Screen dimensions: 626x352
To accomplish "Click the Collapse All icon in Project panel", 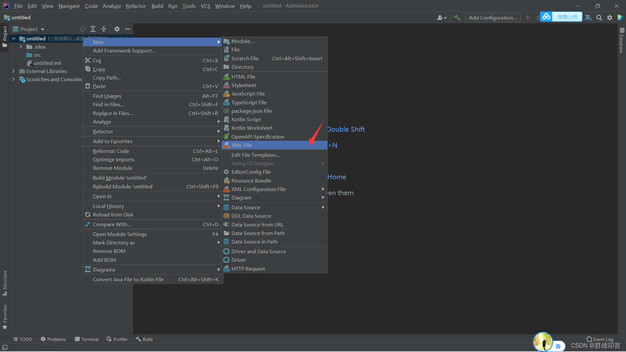I will click(x=104, y=29).
